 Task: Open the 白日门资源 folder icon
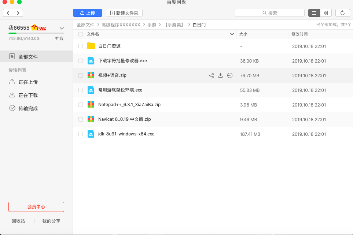pyautogui.click(x=91, y=46)
